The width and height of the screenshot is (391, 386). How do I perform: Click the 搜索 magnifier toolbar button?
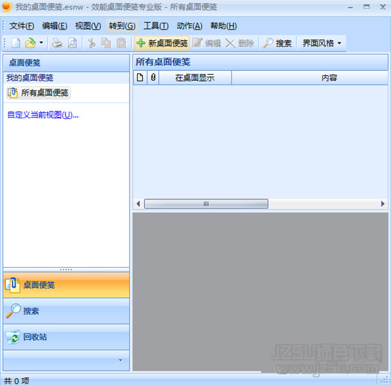tap(278, 43)
